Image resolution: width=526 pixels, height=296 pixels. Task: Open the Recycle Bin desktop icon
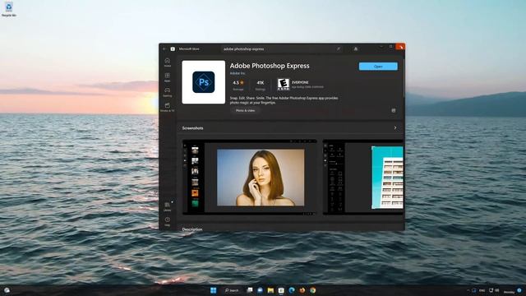coord(9,9)
